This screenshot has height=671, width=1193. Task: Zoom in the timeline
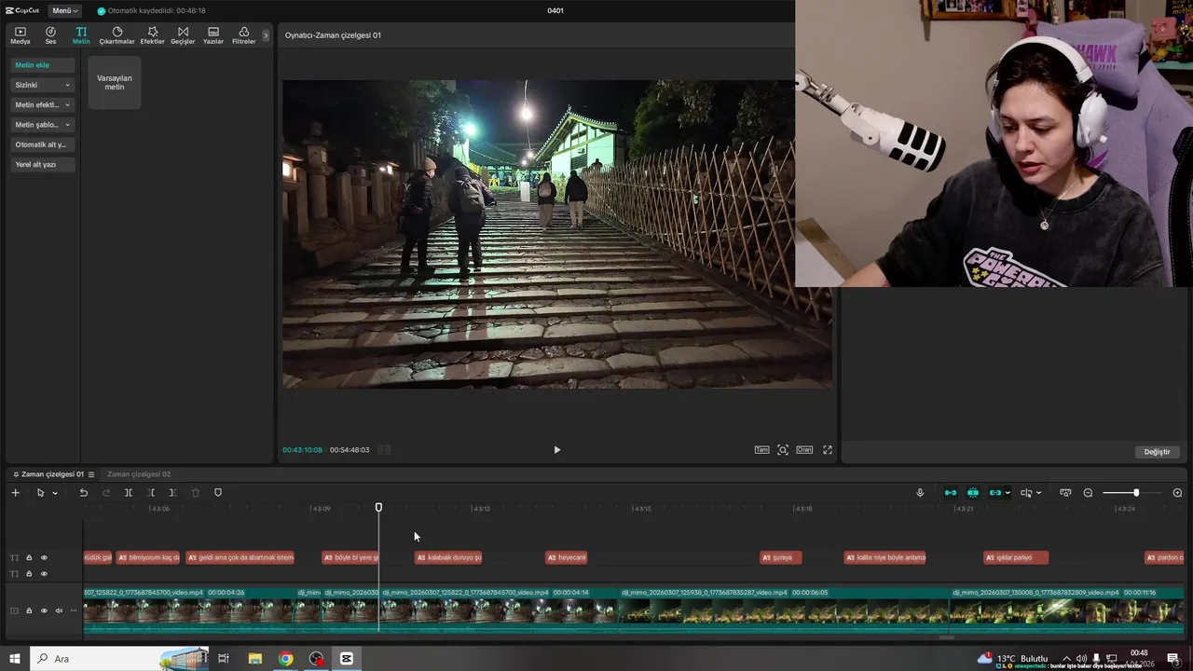[x=1177, y=493]
